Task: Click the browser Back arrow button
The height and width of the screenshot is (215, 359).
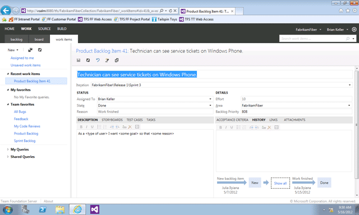Action: click(6, 11)
